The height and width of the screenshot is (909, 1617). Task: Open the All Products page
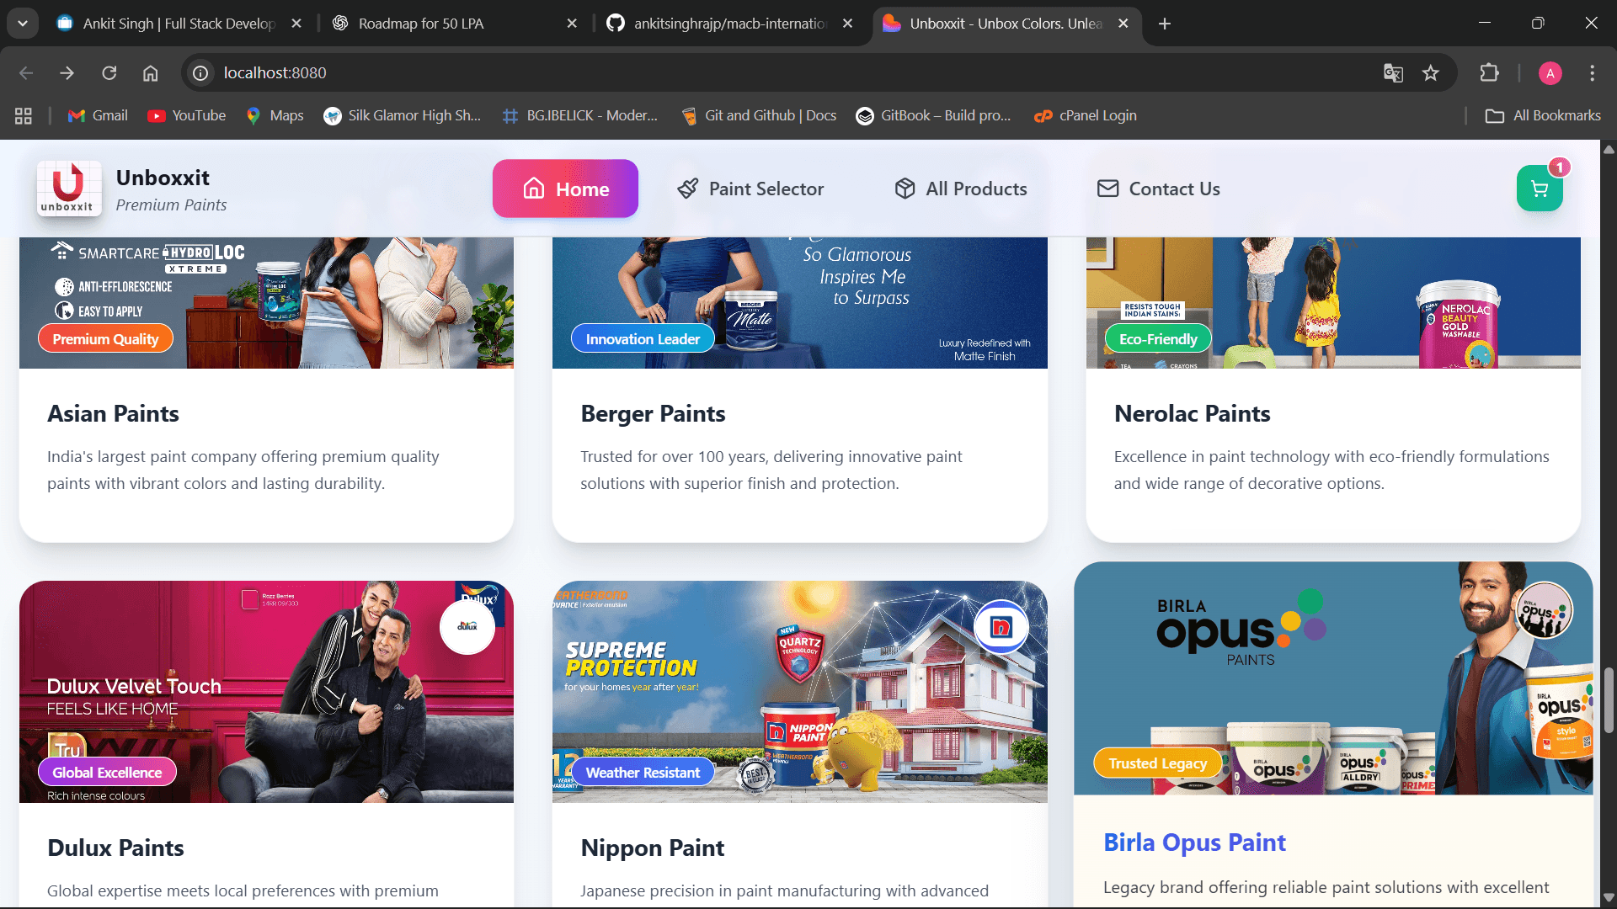960,189
